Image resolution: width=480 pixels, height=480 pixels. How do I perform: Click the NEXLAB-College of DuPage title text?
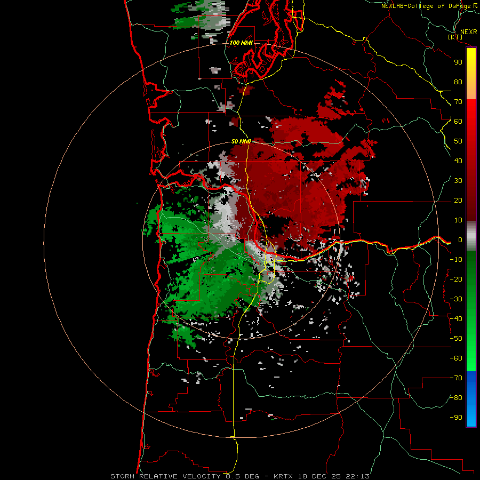pyautogui.click(x=426, y=6)
